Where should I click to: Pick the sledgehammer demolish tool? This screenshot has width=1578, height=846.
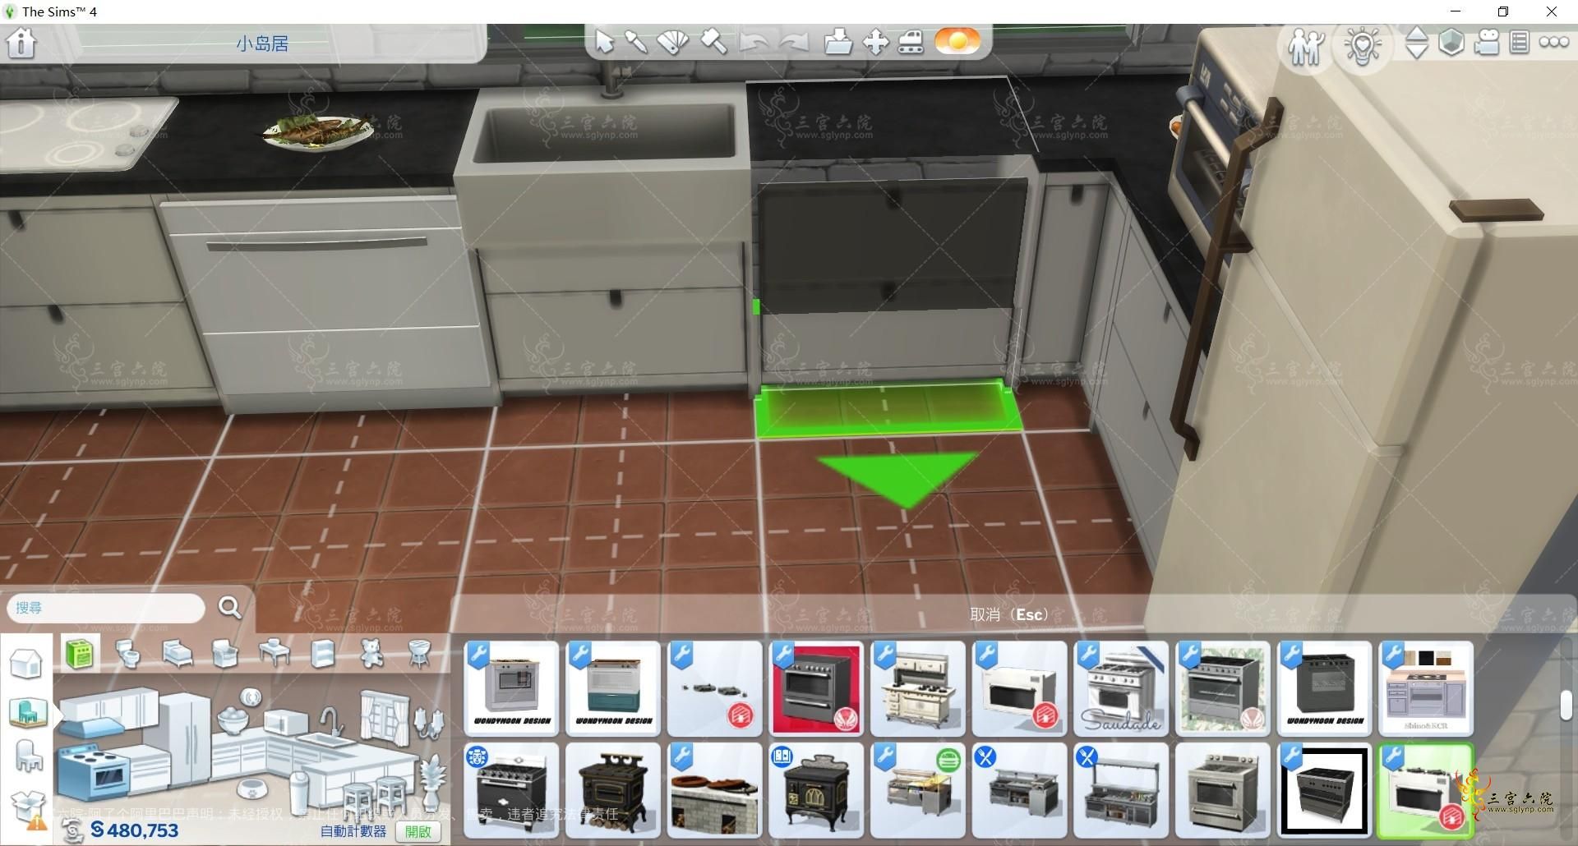(713, 42)
